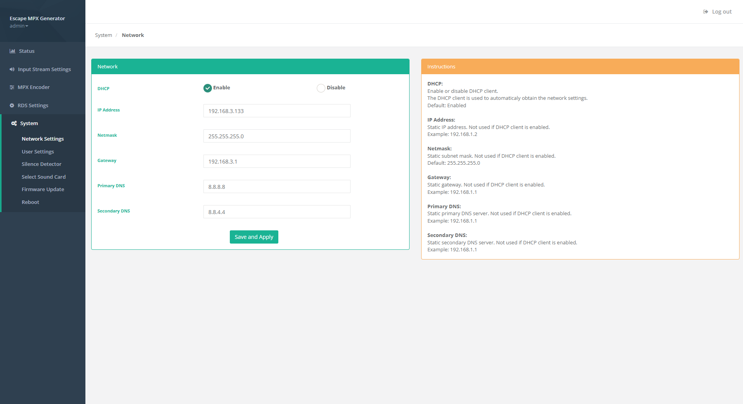
Task: Enable the DHCP client radio option
Action: tap(208, 88)
